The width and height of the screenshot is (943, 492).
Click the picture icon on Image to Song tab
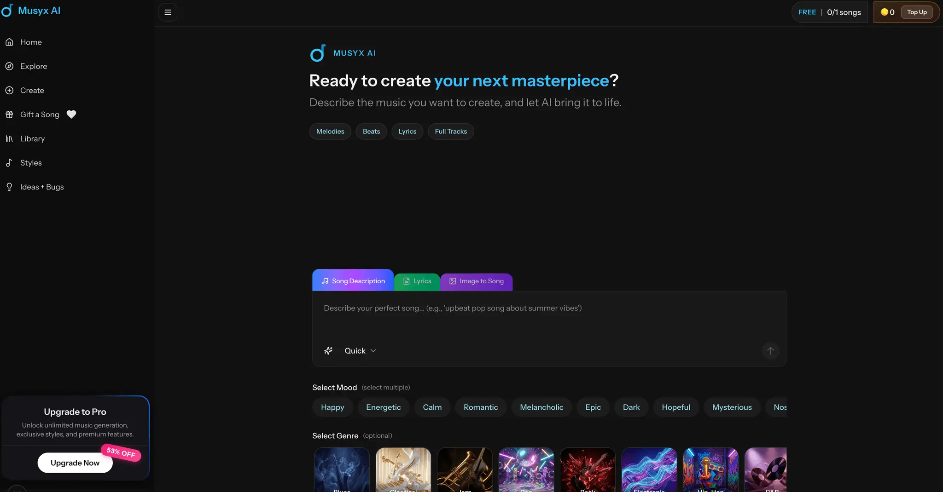pos(453,281)
